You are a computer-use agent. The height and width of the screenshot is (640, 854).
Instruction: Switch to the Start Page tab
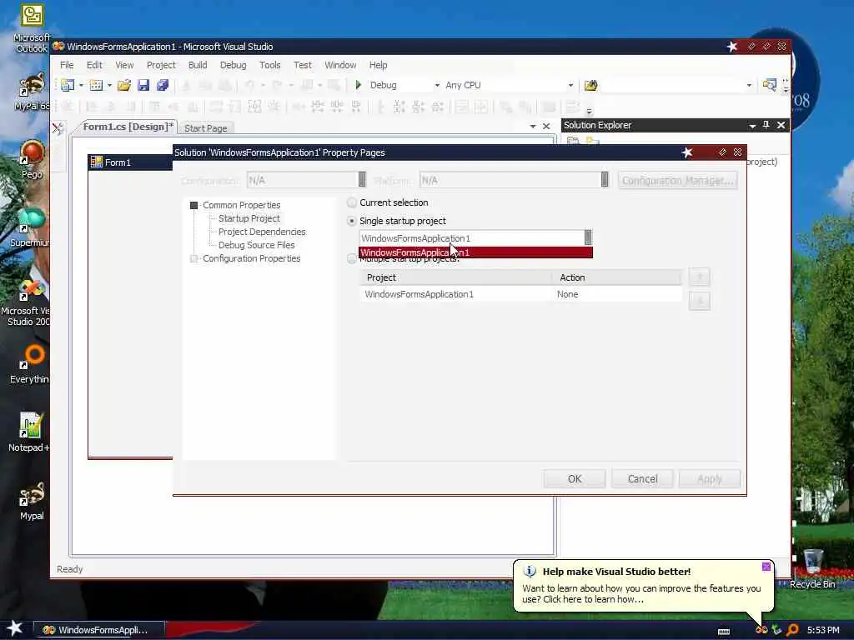(x=206, y=127)
